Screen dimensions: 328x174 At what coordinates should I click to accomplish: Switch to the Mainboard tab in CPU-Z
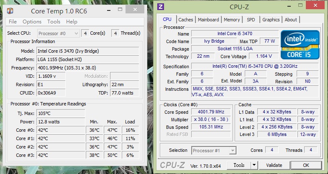point(208,20)
